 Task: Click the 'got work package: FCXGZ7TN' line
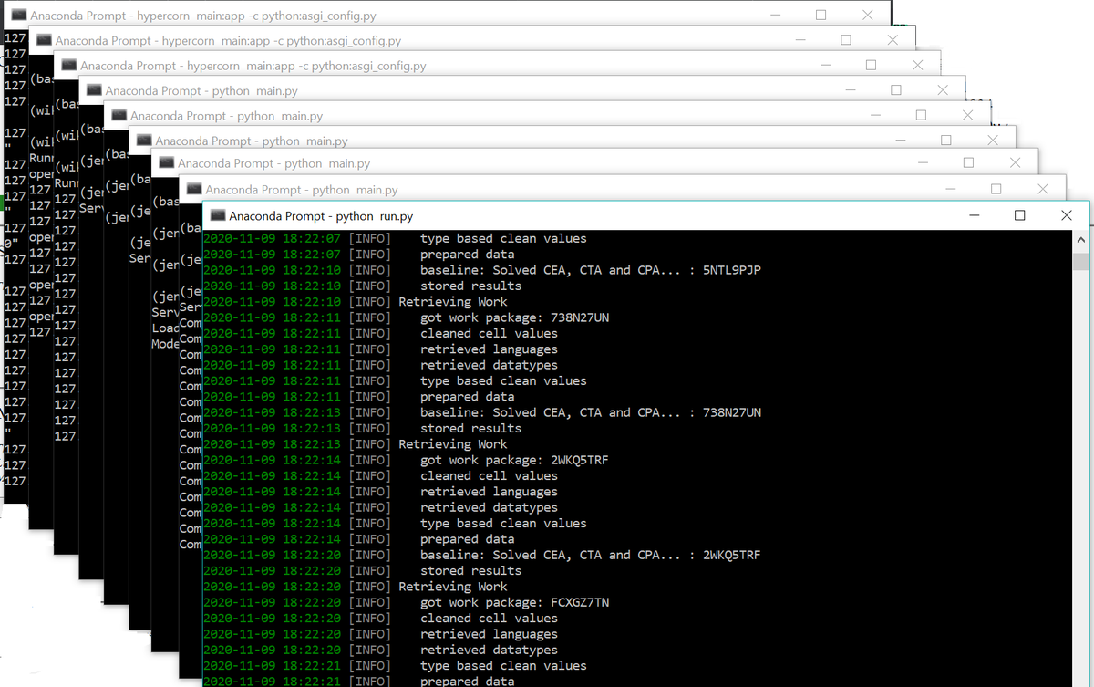coord(514,602)
